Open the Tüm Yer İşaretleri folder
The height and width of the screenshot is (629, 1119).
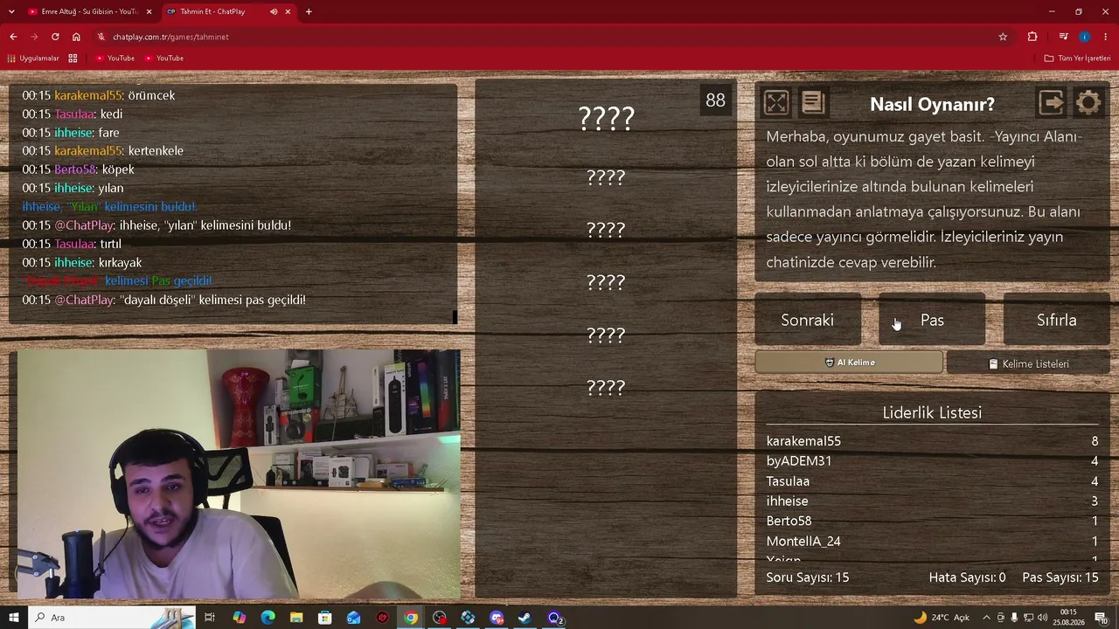[1077, 58]
